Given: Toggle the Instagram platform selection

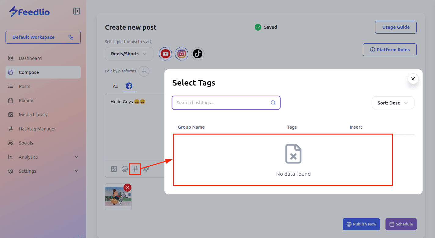Looking at the screenshot, I should (x=182, y=54).
